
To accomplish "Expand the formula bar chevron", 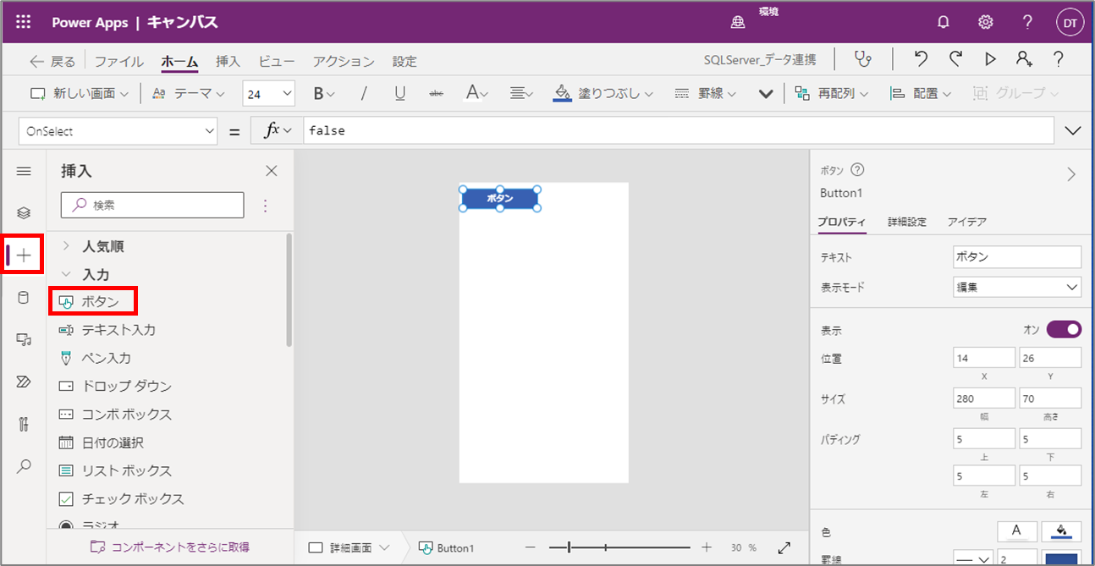I will (1073, 131).
